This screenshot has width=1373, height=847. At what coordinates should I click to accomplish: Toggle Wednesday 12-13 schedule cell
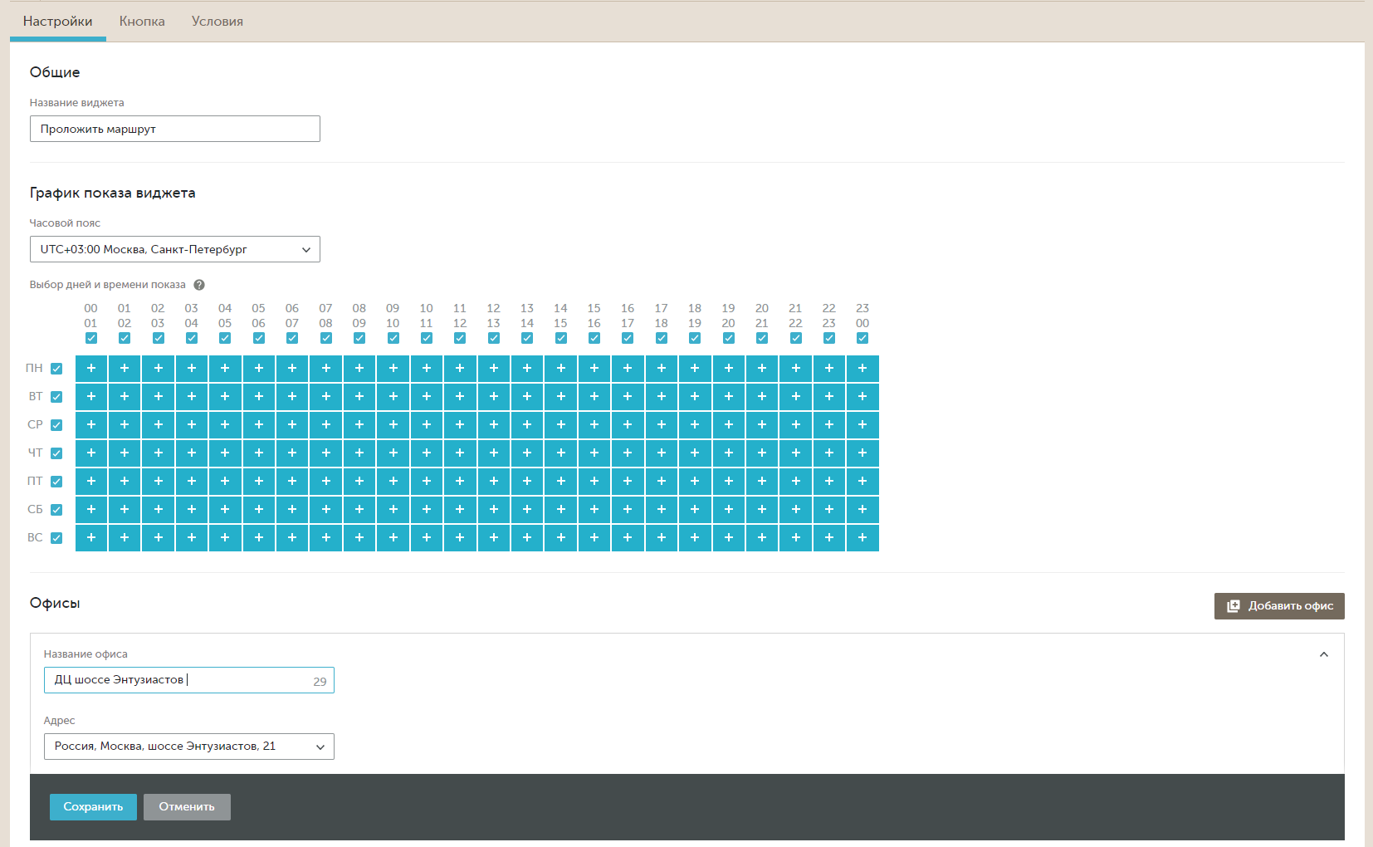494,425
